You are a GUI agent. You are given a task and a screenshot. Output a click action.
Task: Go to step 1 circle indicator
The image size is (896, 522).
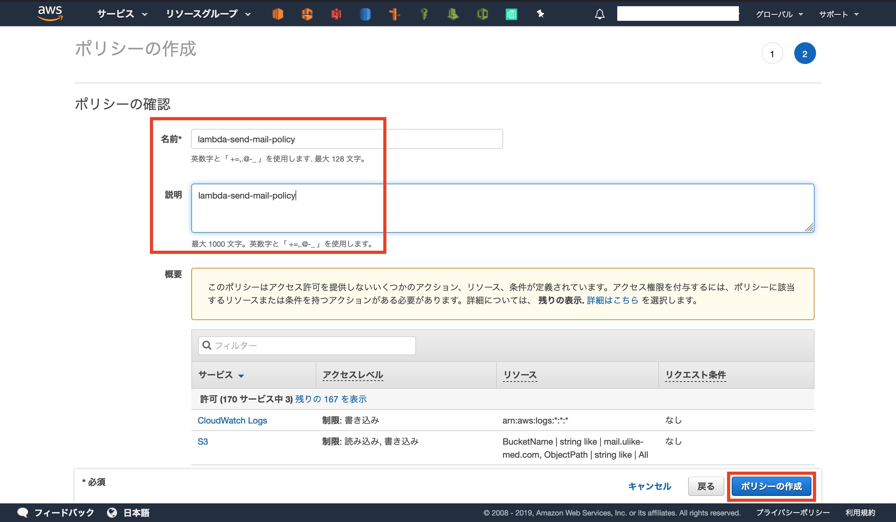click(772, 54)
